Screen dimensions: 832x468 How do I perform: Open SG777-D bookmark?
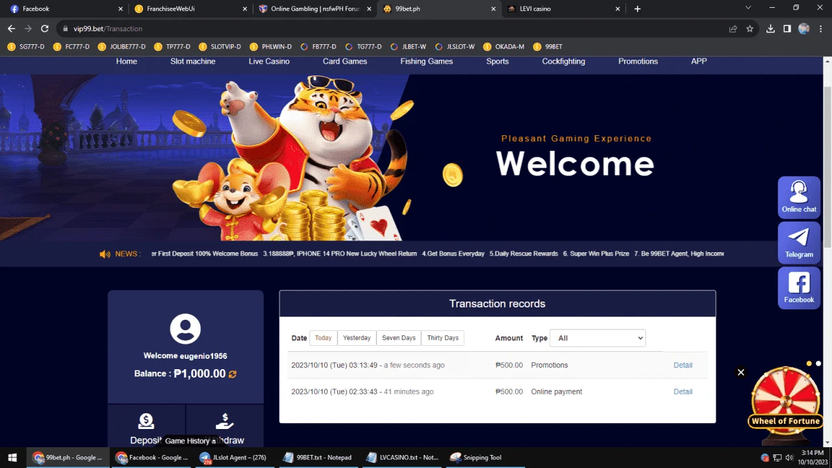[x=26, y=47]
